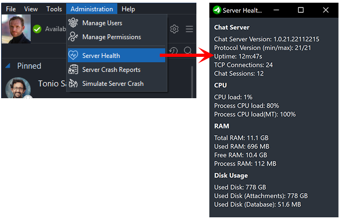Click the green Available status indicator
Screen dimensions: 339x220
pos(37,29)
